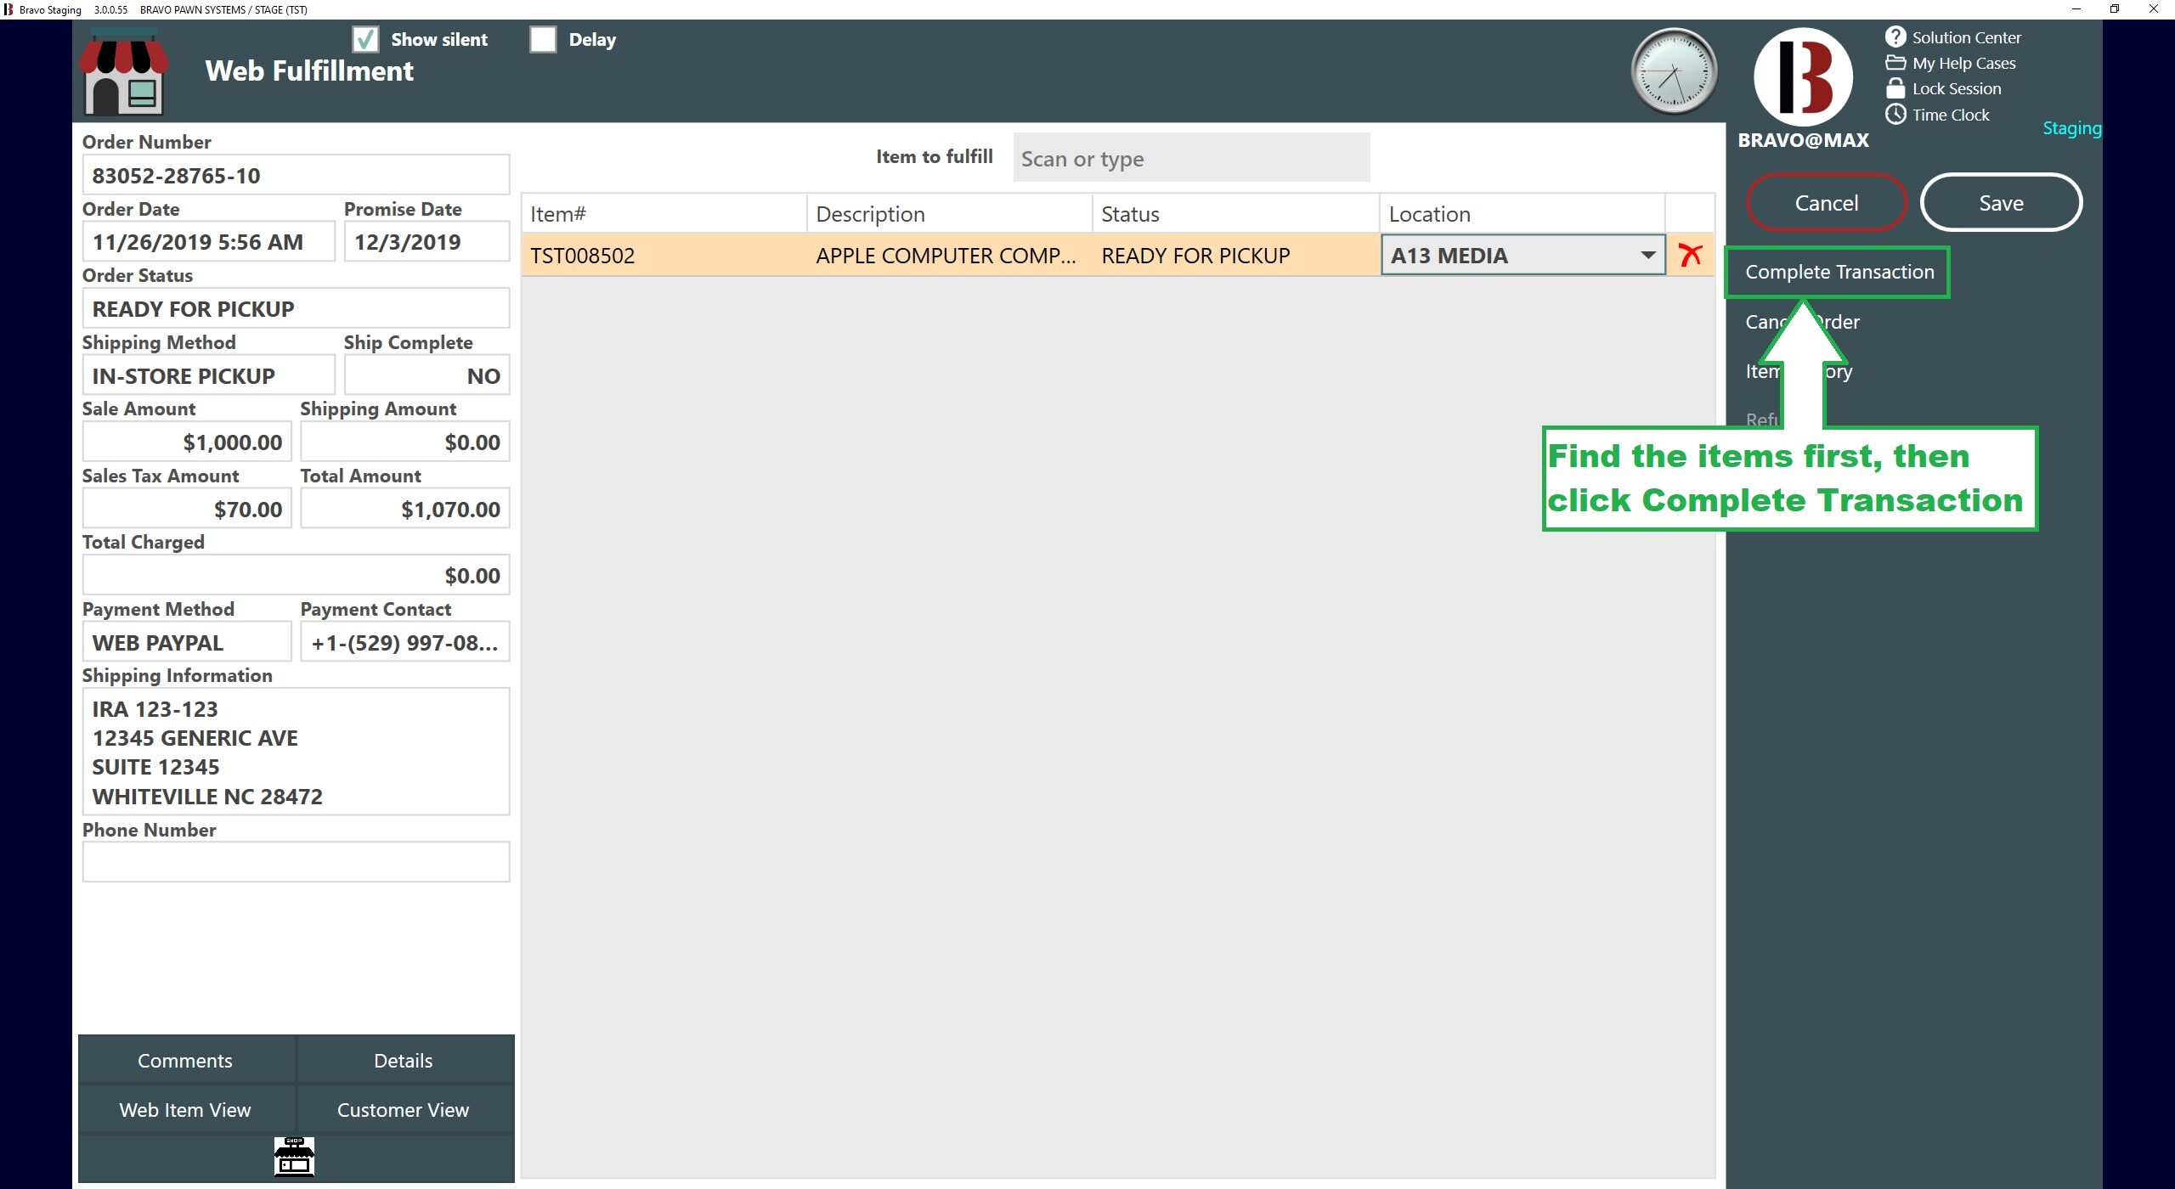Open My Help Cases folder

1895,63
